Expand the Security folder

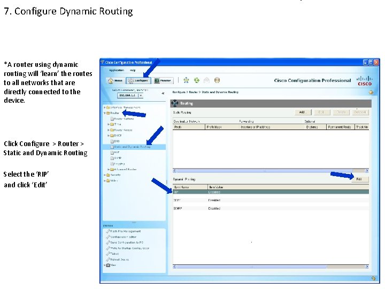click(x=105, y=175)
